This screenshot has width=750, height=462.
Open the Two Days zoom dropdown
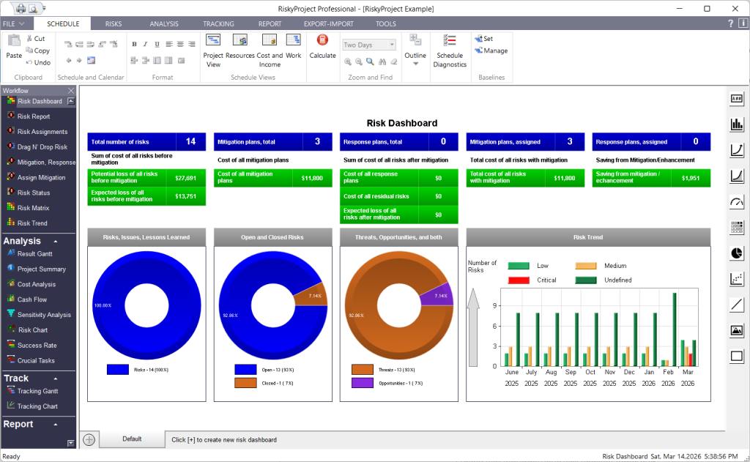pyautogui.click(x=393, y=45)
